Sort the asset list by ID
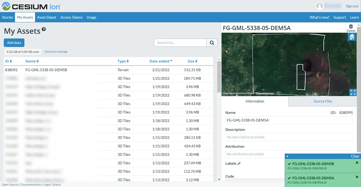The height and width of the screenshot is (187, 361). point(8,61)
